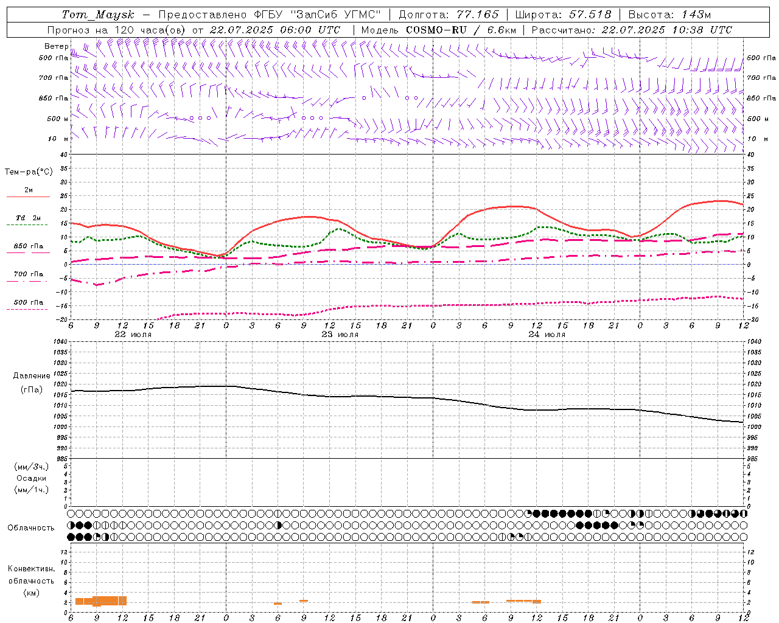The height and width of the screenshot is (623, 779).
Task: Click the 23 июля date label
Action: (x=340, y=335)
